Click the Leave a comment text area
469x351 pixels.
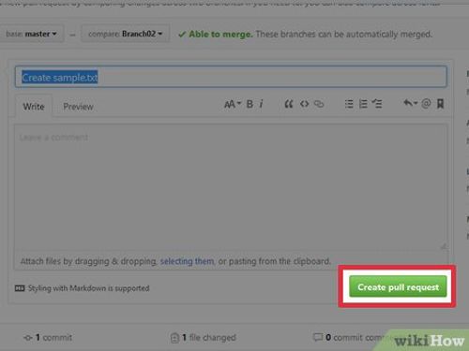231,187
